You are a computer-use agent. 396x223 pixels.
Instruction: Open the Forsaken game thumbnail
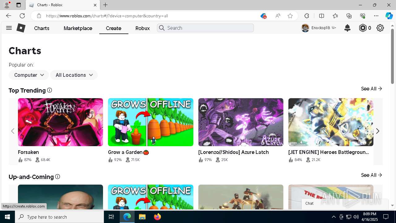pos(60,122)
